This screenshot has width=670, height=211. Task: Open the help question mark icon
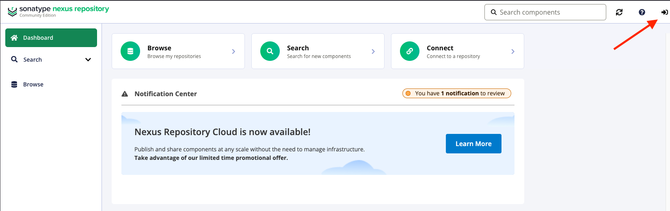642,12
